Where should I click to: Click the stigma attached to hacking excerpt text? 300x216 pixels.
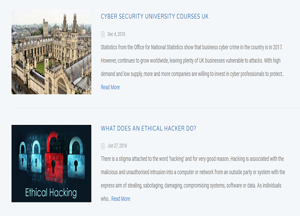tap(193, 179)
